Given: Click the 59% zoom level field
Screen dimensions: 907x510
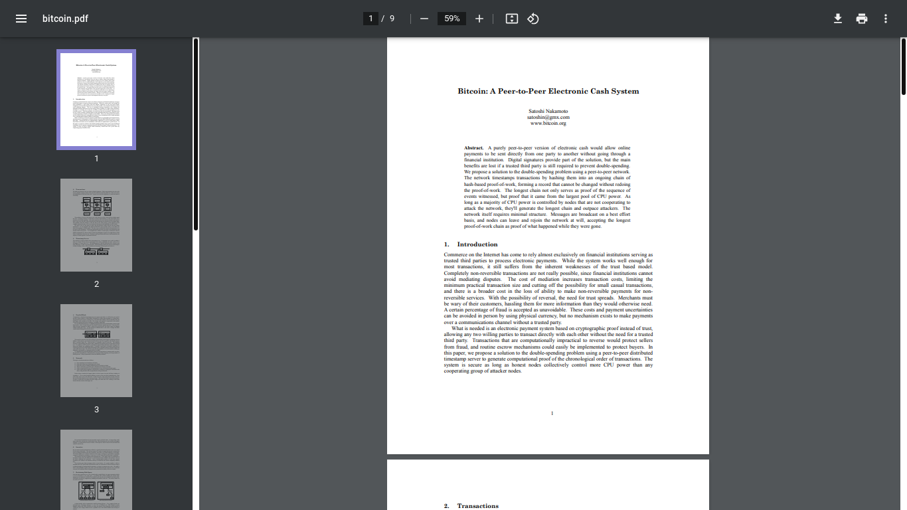Looking at the screenshot, I should [452, 19].
